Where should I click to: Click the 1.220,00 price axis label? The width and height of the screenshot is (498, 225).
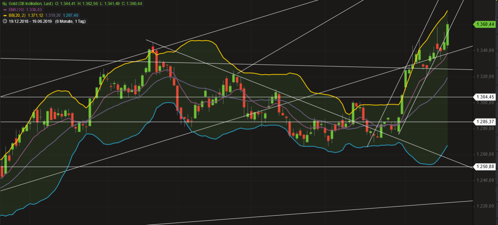click(x=486, y=206)
